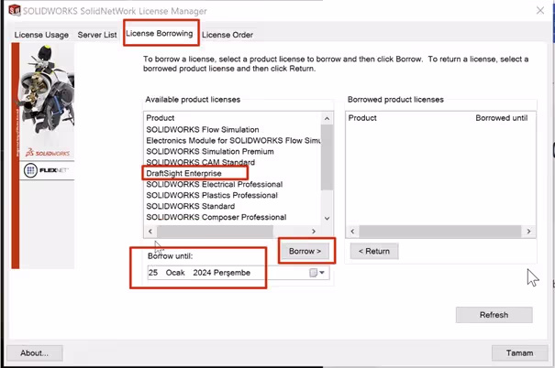
Task: Click the available list scroll left arrow
Action: pos(150,232)
